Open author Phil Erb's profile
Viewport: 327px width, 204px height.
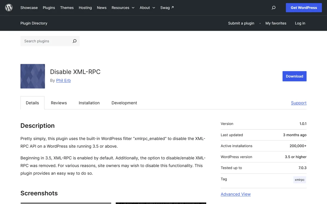tap(63, 81)
